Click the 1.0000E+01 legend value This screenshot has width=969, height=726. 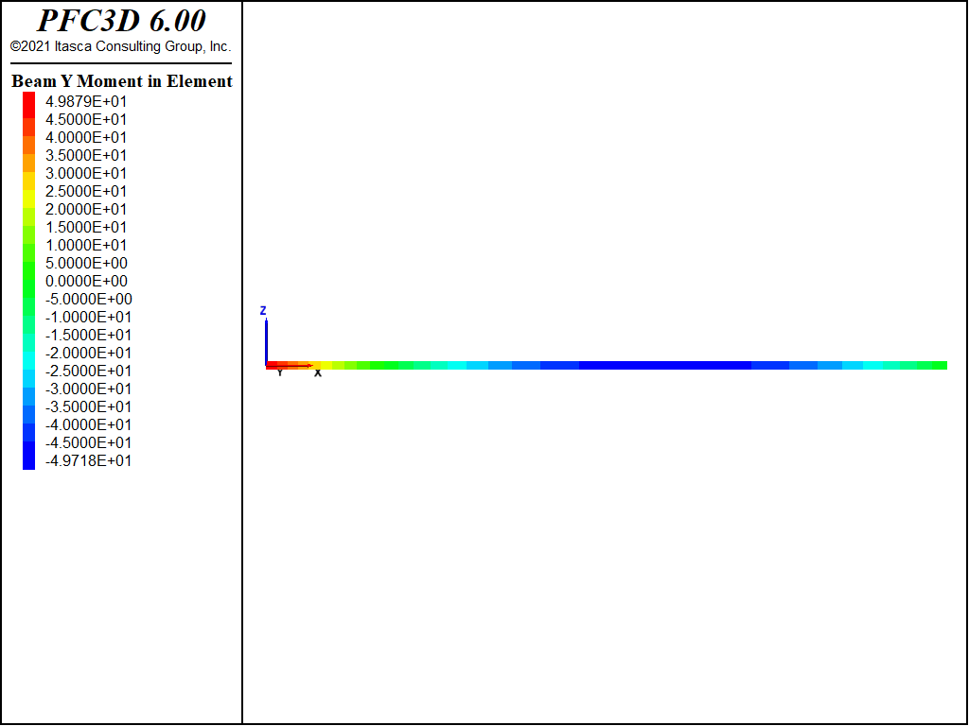click(x=86, y=245)
